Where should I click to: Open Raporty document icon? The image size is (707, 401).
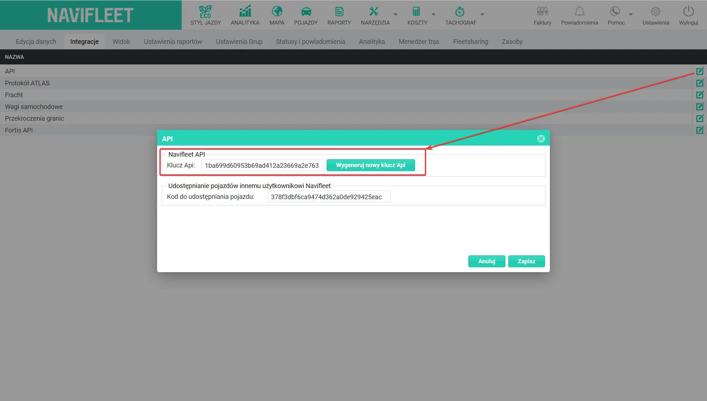[339, 12]
